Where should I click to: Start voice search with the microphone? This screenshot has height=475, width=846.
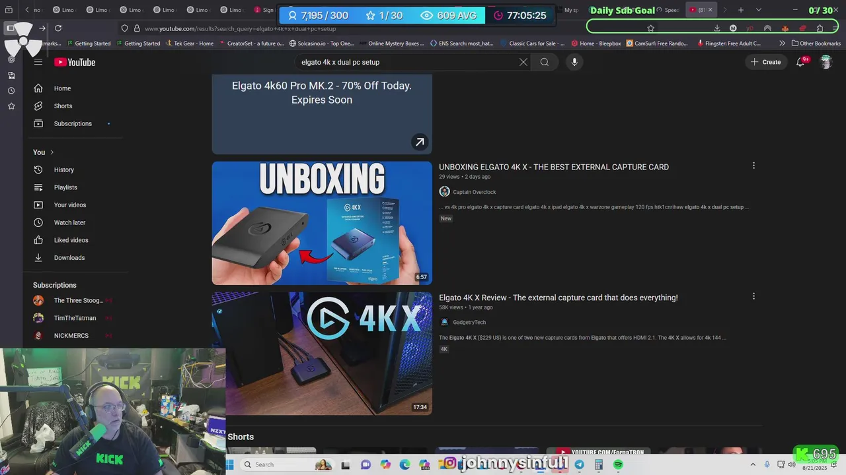[x=574, y=62]
